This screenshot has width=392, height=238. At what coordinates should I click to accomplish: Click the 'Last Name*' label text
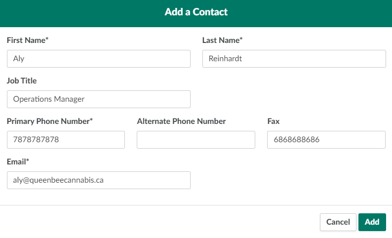[x=223, y=40]
